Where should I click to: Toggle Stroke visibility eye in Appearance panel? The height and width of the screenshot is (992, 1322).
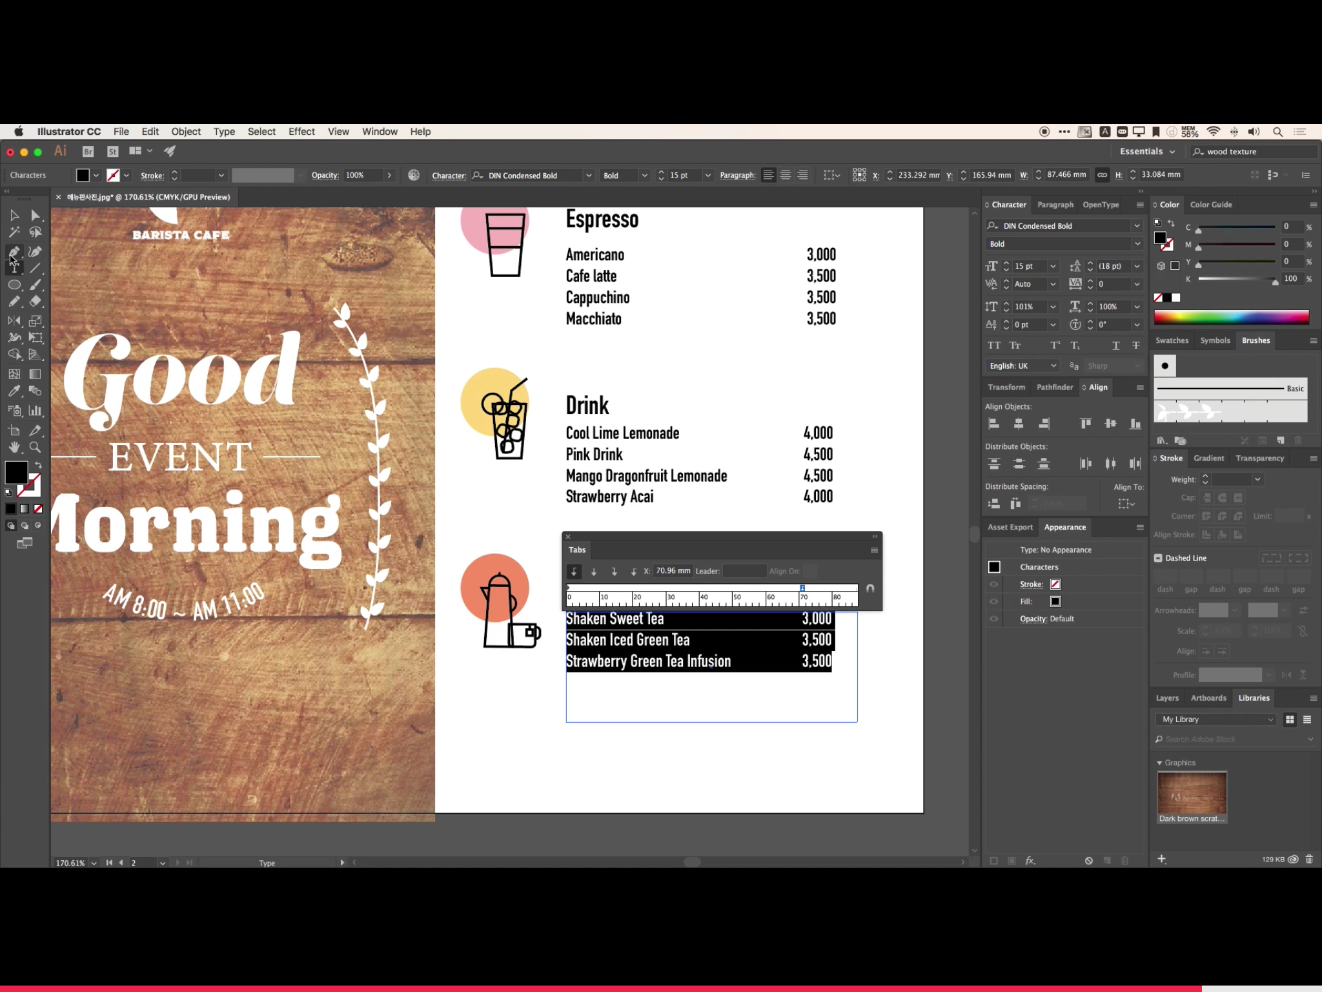point(994,584)
